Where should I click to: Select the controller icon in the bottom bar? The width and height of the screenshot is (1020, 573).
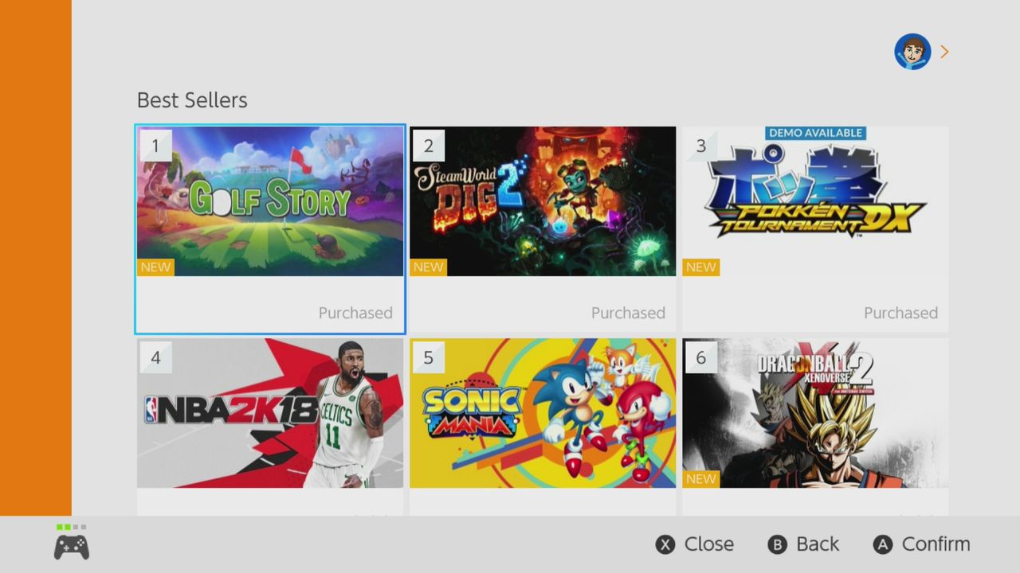(72, 547)
